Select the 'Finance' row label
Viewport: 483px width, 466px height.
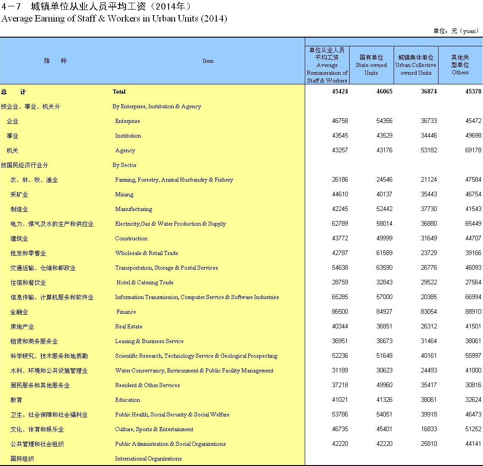(x=126, y=312)
